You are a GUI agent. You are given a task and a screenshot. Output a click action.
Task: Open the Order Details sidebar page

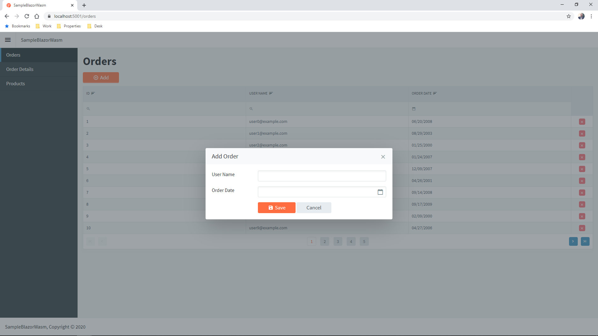[x=39, y=69]
